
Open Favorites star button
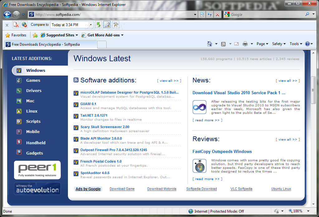click(16, 35)
